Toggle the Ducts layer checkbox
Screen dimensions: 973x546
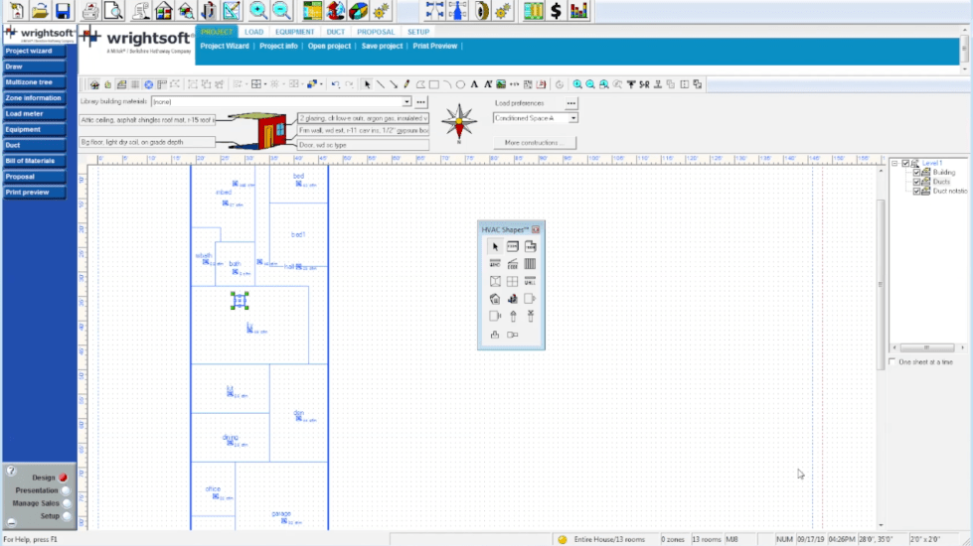point(916,182)
